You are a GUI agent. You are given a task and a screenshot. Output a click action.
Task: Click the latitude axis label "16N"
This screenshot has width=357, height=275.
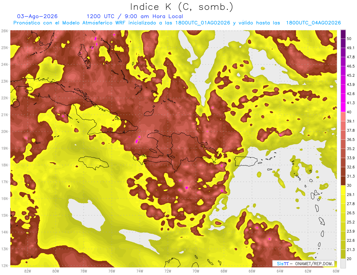coord(4,198)
